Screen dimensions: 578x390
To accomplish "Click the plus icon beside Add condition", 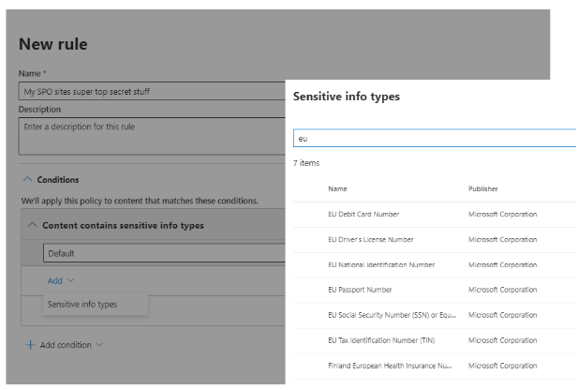I will coord(31,345).
